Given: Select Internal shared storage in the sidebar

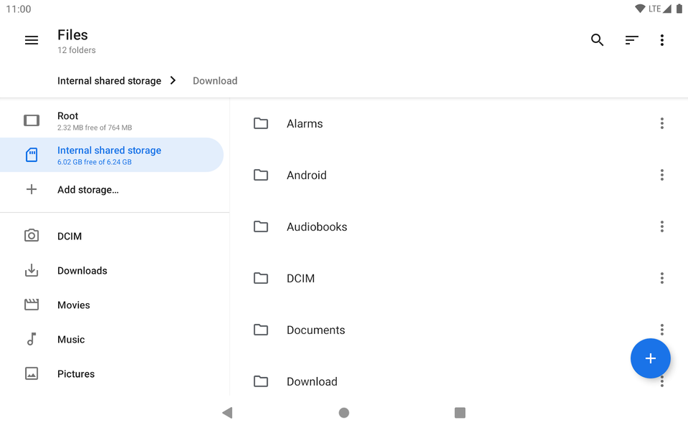Looking at the screenshot, I should coord(109,155).
